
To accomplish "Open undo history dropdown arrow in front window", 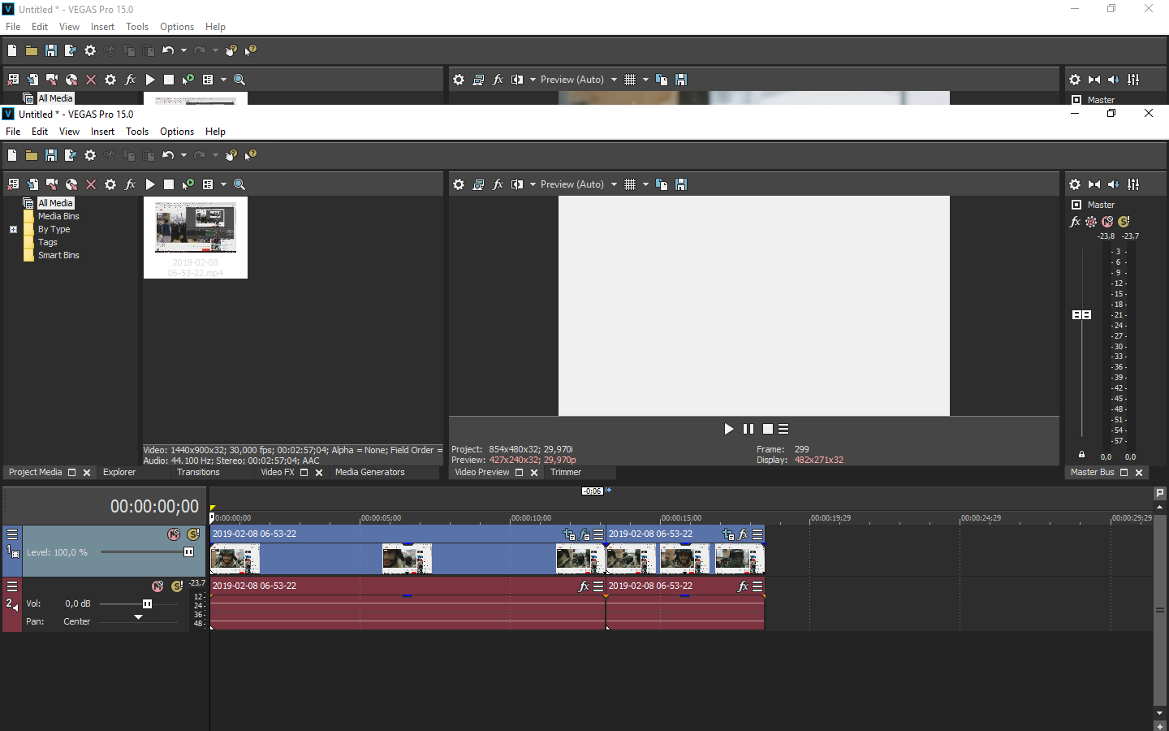I will (183, 155).
